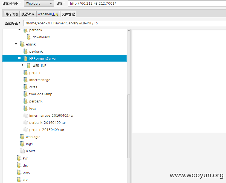Click the a.text file icon
Viewport: 226px width, 183px height.
[22, 151]
